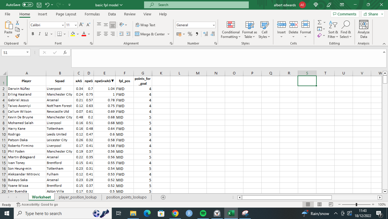This screenshot has height=219, width=388.
Task: Click the Decrease Decimal icon
Action: coord(213,34)
